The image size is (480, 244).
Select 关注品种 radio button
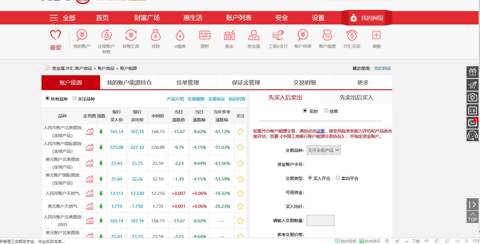[x=74, y=98]
